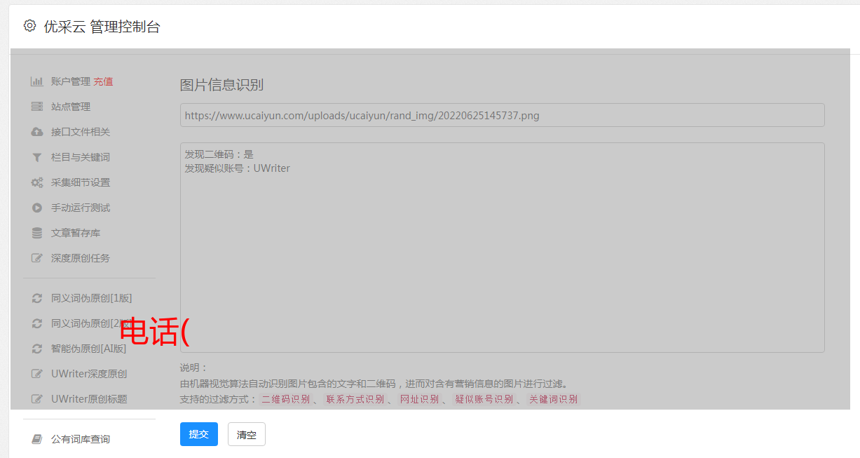Click the 网址识别 tag

pyautogui.click(x=420, y=399)
